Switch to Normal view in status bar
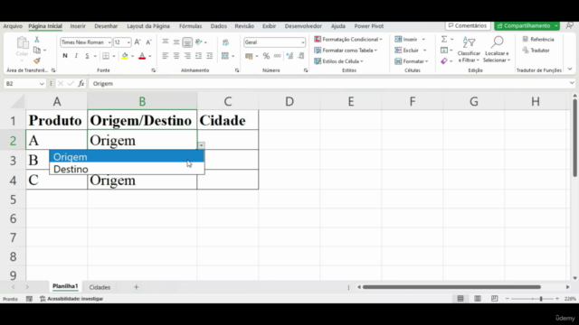This screenshot has height=325, width=579. coord(460,299)
